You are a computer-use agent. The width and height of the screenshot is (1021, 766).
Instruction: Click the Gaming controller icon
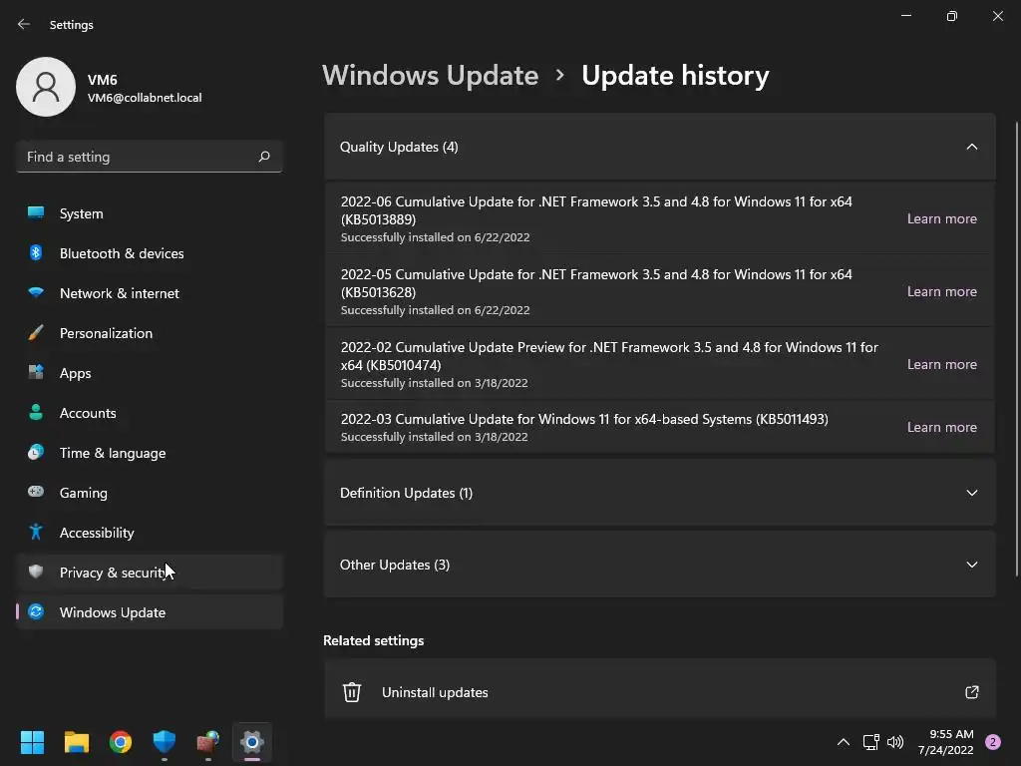(36, 492)
